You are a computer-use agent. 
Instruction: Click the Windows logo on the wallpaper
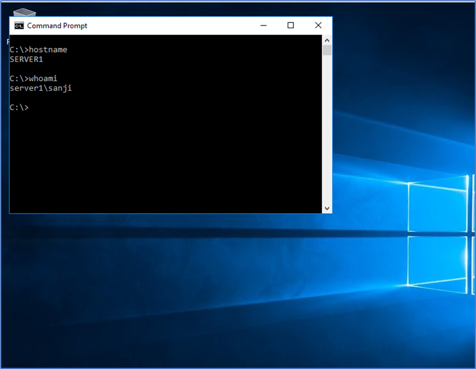coord(436,231)
